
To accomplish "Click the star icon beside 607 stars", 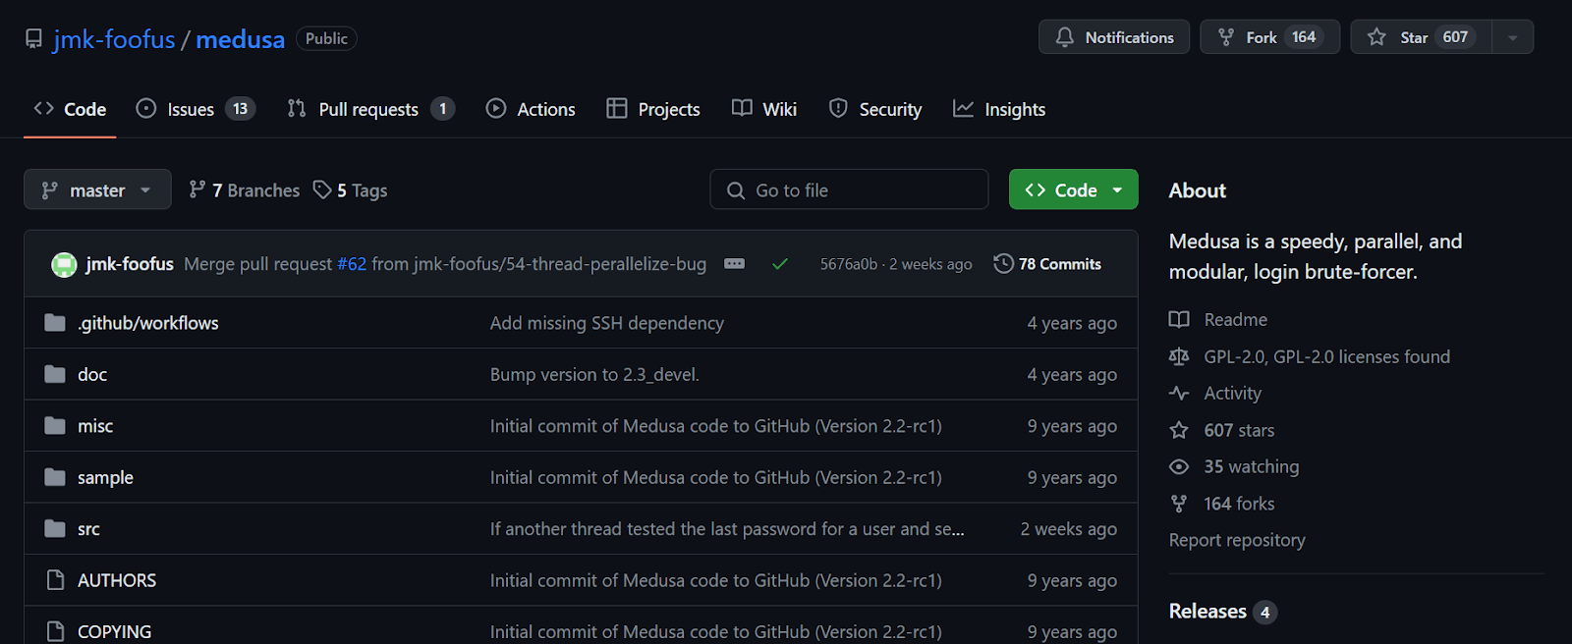I will (1179, 430).
